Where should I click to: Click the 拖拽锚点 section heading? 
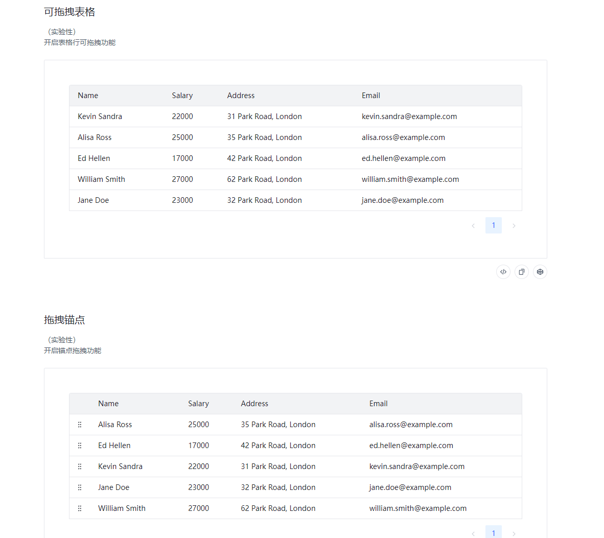click(64, 320)
